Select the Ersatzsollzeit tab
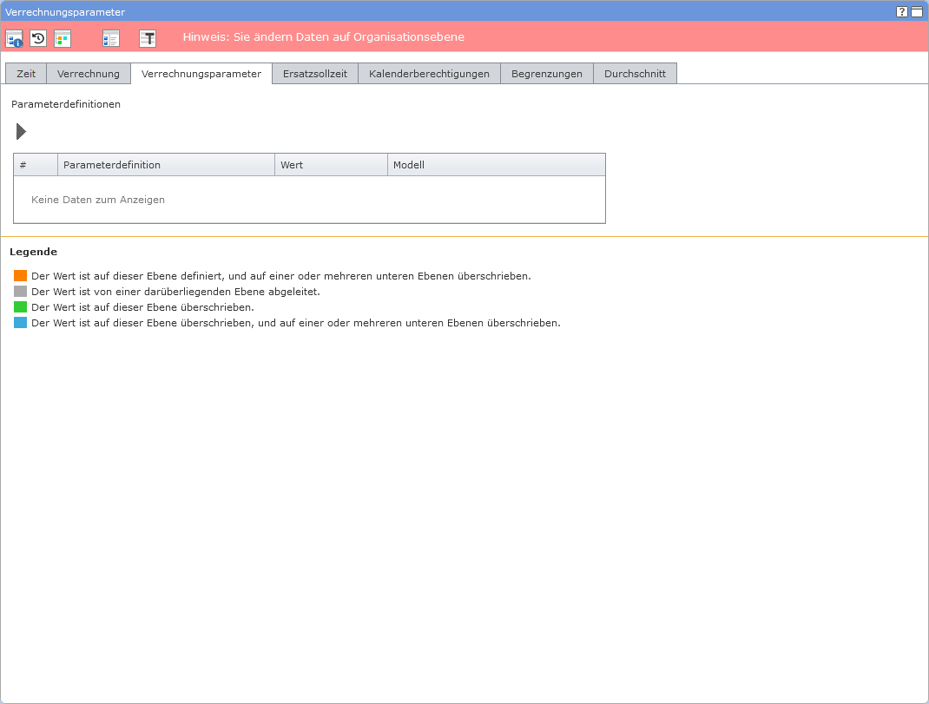 314,74
